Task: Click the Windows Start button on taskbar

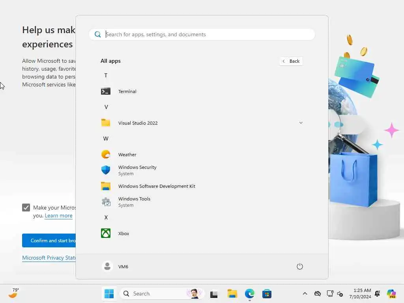Action: tap(109, 294)
